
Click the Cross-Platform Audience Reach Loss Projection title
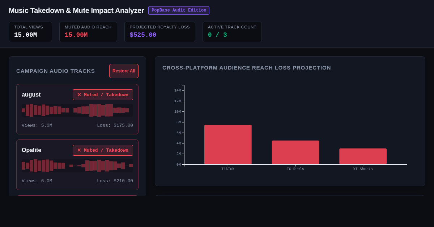[247, 68]
